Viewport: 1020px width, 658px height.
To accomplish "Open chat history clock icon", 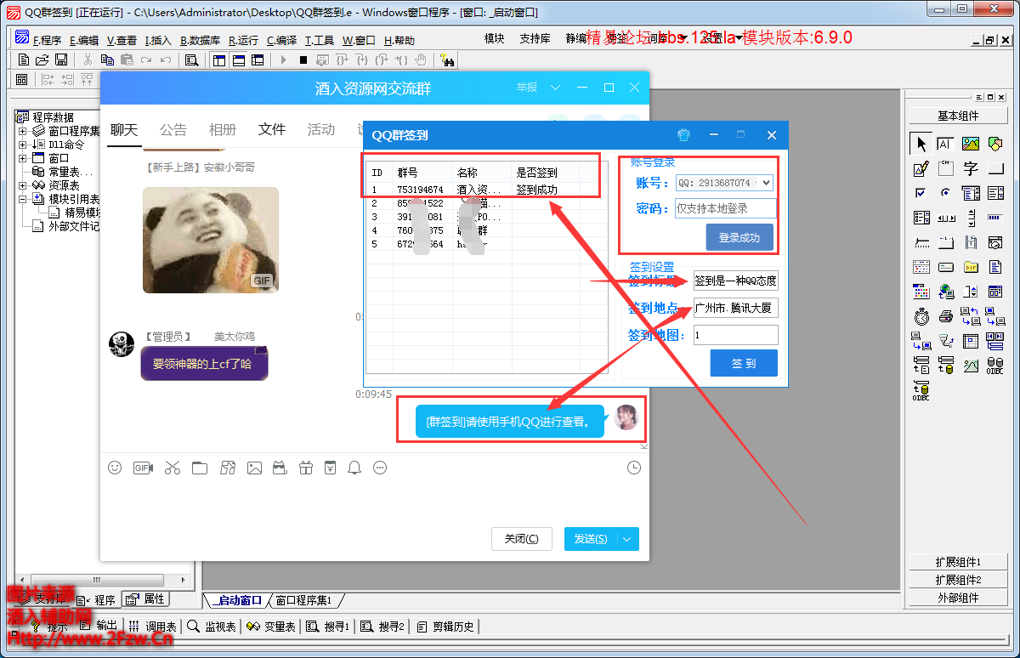I will click(633, 468).
